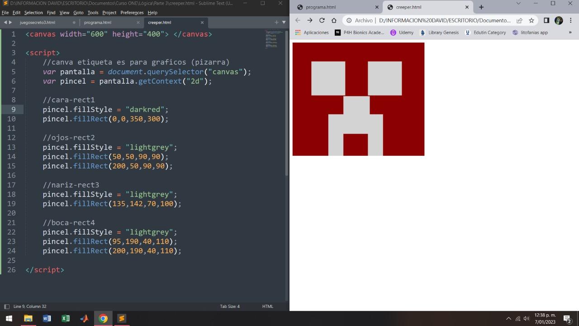Screen dimensions: 579x326
Task: Share this page icon in address bar
Action: (519, 20)
